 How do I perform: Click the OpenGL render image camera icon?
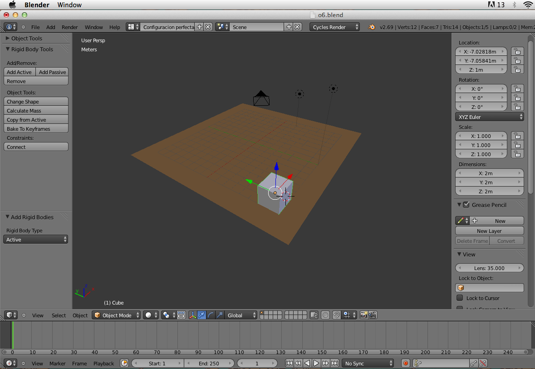364,315
